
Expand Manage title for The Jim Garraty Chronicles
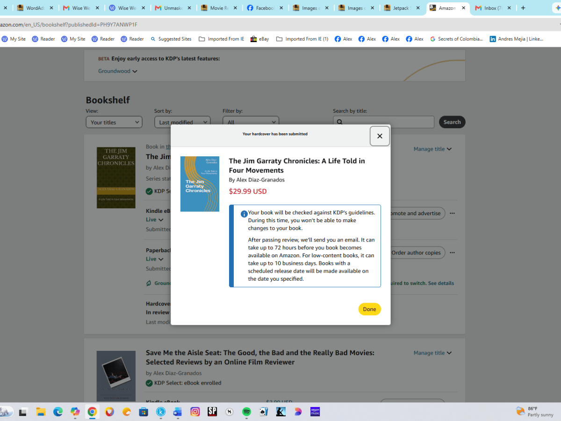click(x=432, y=149)
